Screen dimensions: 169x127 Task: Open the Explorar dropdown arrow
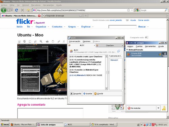point(93,27)
